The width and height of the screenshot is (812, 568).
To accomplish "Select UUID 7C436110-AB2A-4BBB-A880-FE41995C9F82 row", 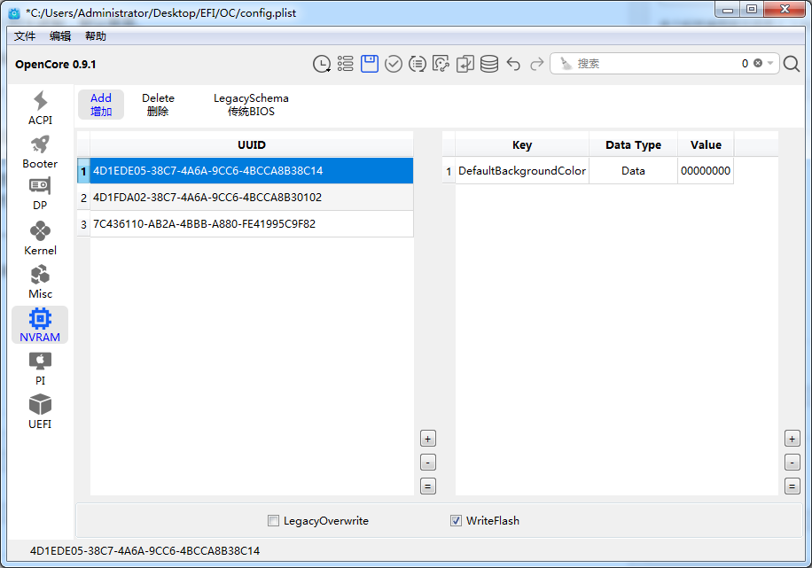I will pos(204,224).
